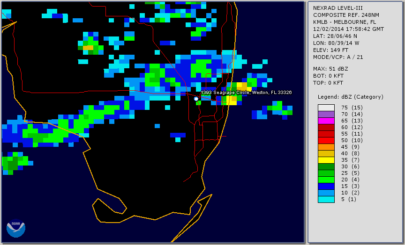Click the 50 dBZ bright red swatch
The width and height of the screenshot is (405, 245).
click(x=326, y=140)
